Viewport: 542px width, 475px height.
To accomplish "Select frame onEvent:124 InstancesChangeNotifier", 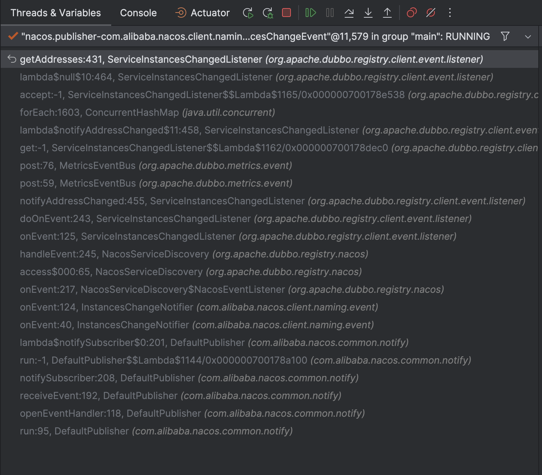I will (270, 307).
